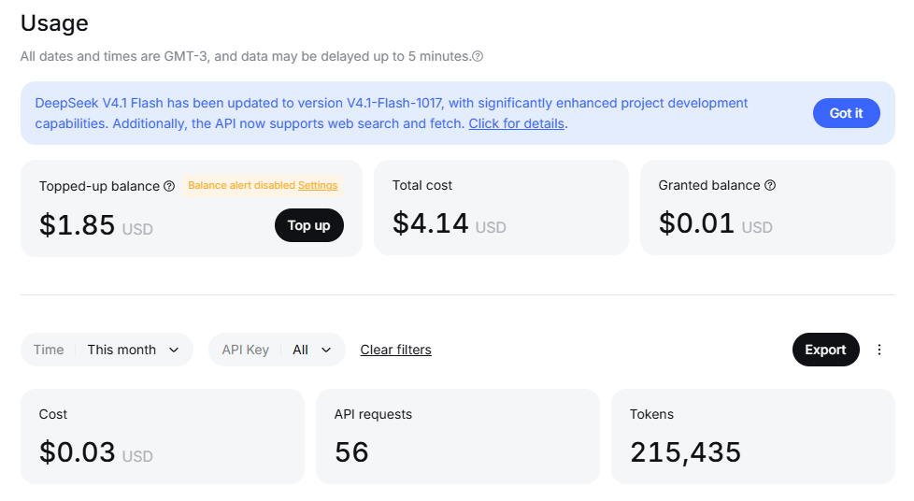Open the three-dot more options menu

[879, 350]
